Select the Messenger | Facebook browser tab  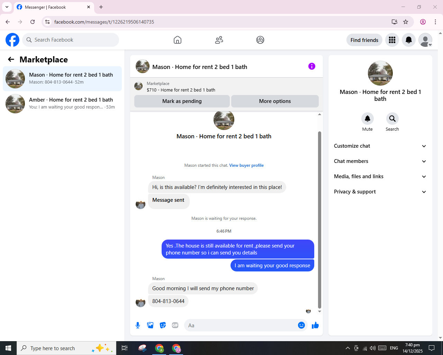pos(54,7)
